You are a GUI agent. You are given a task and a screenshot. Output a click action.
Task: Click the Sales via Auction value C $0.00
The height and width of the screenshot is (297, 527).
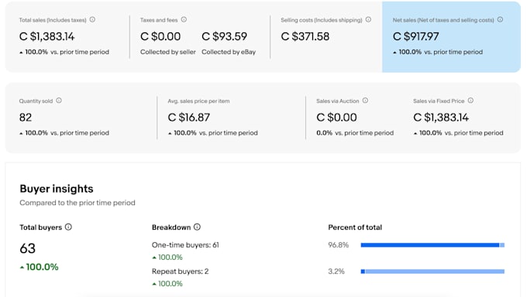click(336, 118)
